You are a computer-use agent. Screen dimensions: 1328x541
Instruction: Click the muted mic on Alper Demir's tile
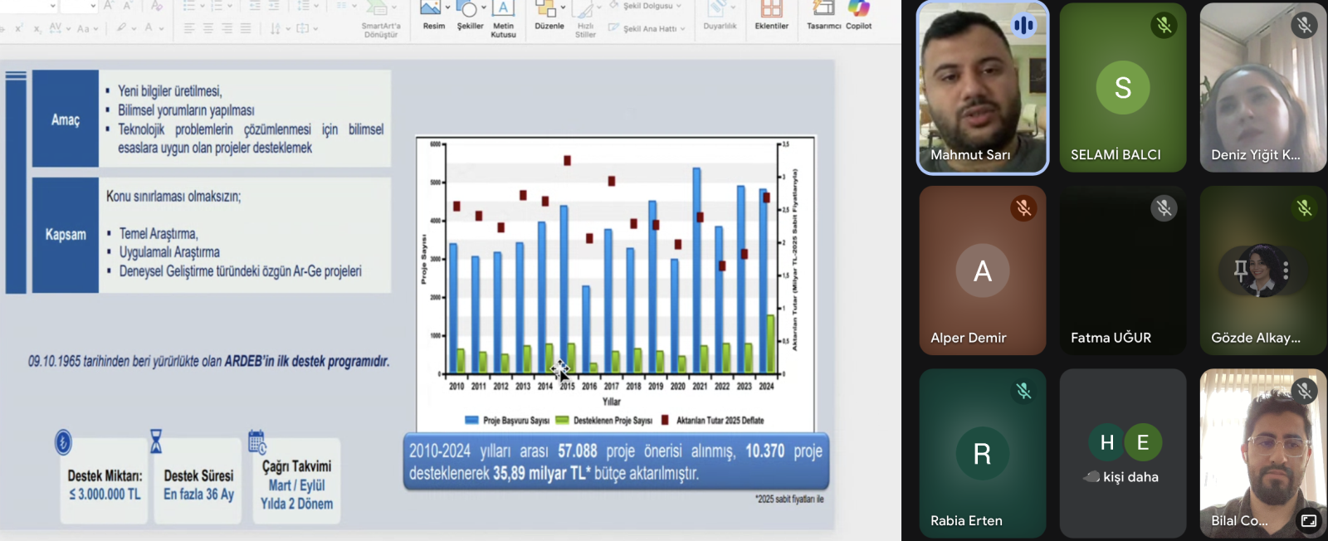tap(1023, 208)
